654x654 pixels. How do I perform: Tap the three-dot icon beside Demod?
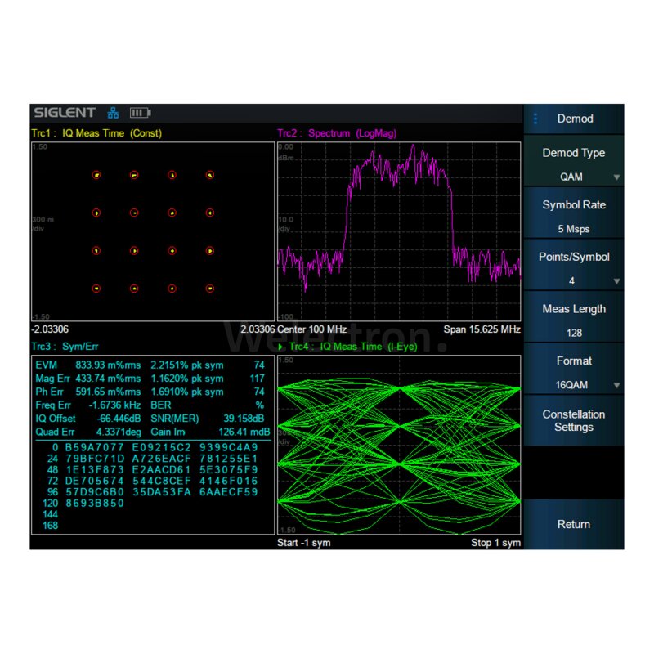[x=537, y=119]
